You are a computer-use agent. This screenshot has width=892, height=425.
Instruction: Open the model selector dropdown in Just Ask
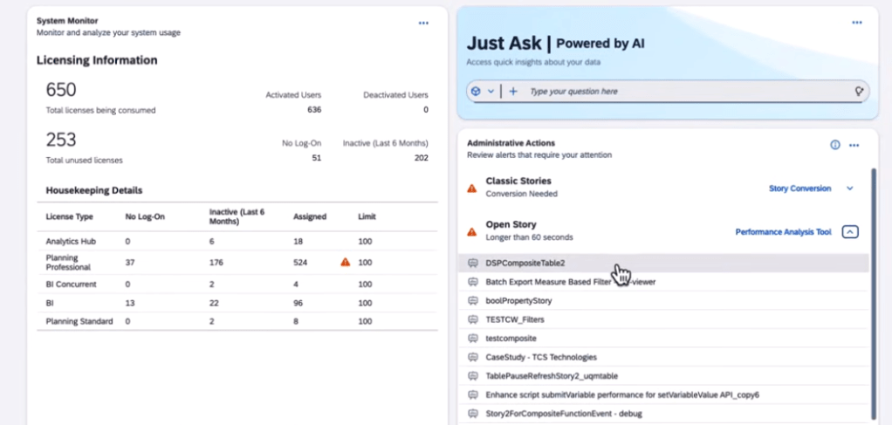click(x=482, y=91)
